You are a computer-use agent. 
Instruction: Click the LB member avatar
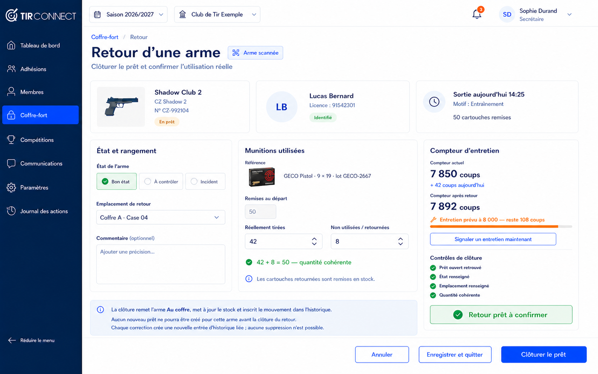[x=282, y=107]
